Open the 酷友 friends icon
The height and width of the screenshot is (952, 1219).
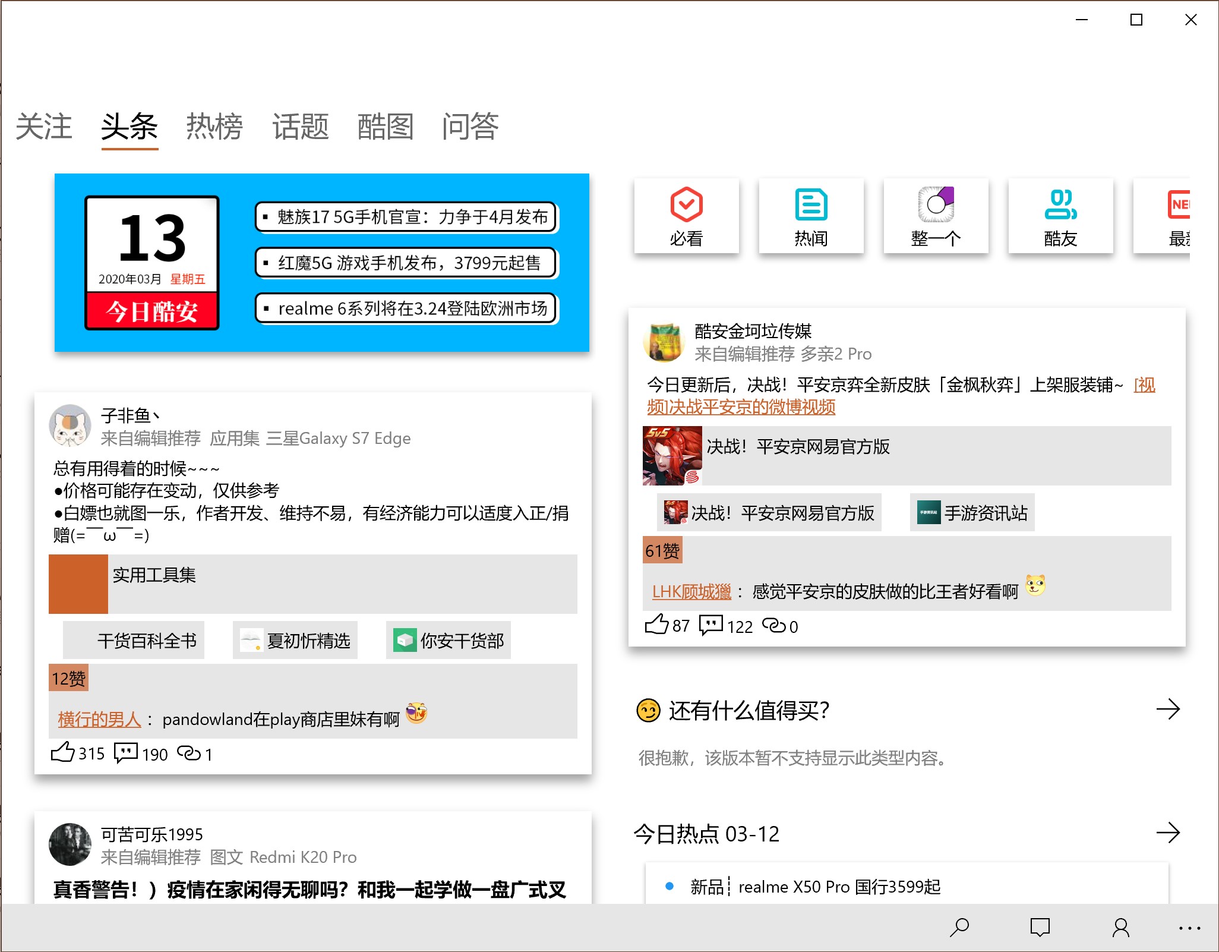pyautogui.click(x=1060, y=216)
